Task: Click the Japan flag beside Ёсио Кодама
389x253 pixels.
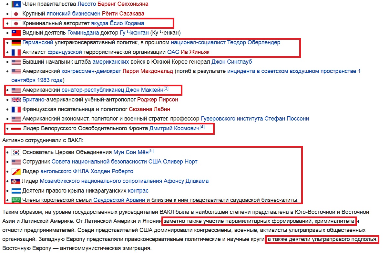Action: click(x=16, y=23)
